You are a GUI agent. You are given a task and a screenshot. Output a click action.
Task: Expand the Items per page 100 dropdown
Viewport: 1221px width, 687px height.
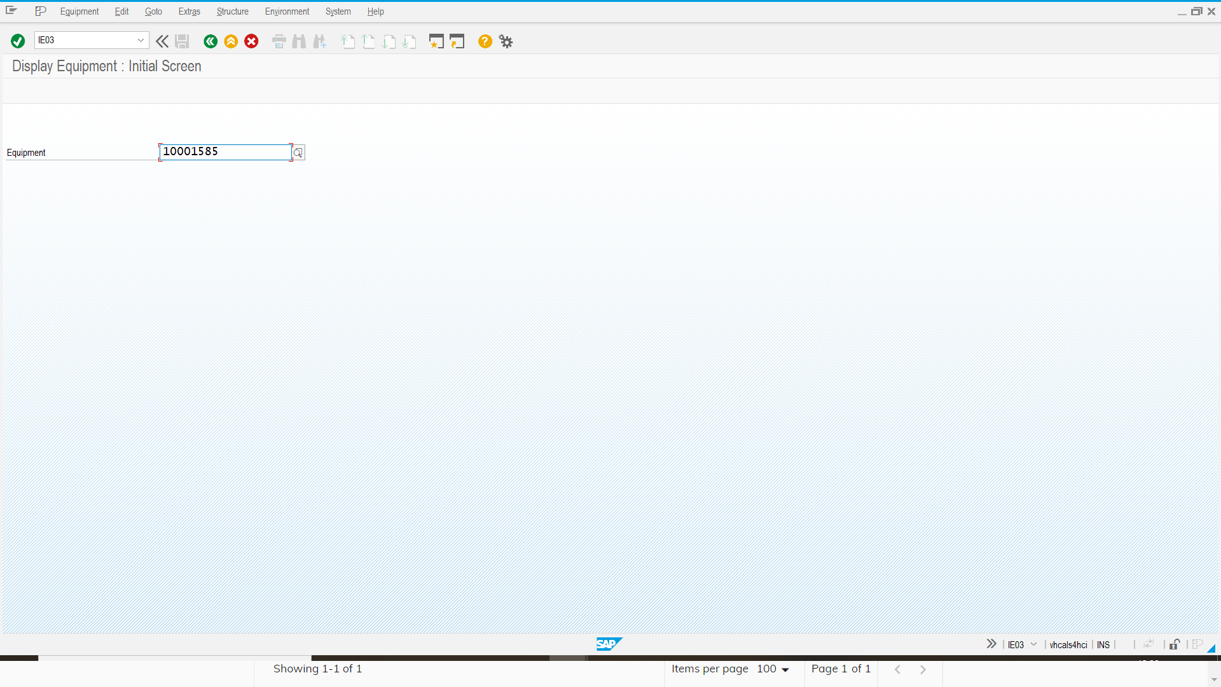pos(786,669)
